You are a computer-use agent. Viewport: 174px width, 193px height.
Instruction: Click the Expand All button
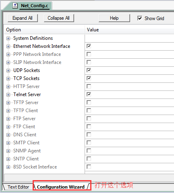point(23,18)
